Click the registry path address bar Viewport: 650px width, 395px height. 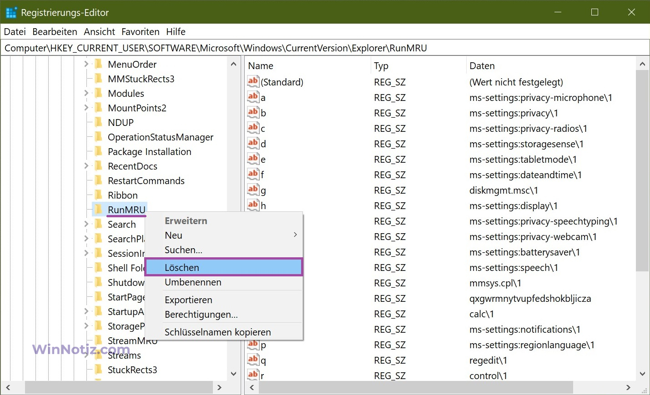325,48
